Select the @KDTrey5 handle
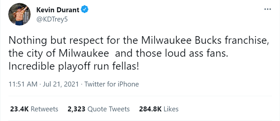This screenshot has width=280, height=121. [x=52, y=19]
